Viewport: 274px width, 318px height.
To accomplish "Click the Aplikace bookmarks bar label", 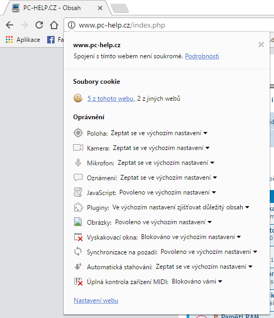I will click(28, 40).
